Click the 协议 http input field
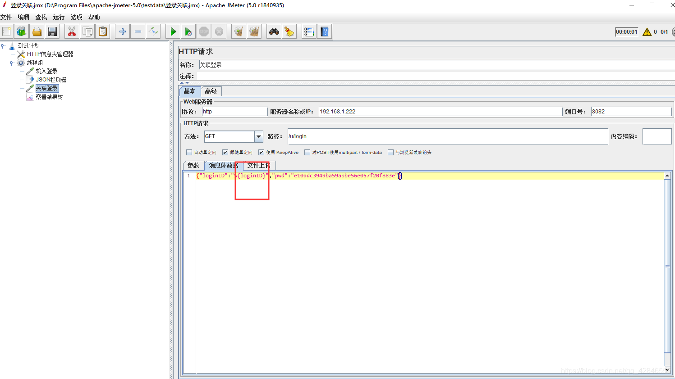This screenshot has height=379, width=675. (234, 112)
